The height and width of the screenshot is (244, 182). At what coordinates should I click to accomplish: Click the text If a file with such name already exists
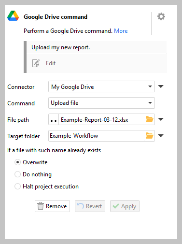point(54,150)
